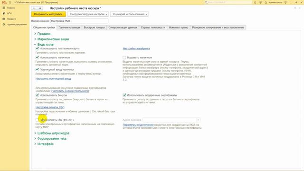Screen dimensions: 304x171
Task: Uncheck Использовать платежные карты
Action: (x=37, y=48)
